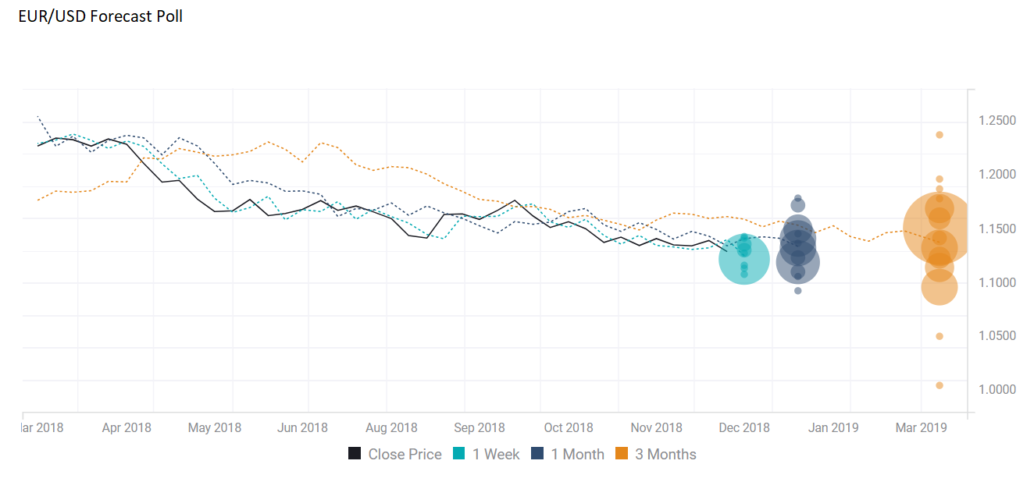The height and width of the screenshot is (489, 1034).
Task: Click the EUR/USD Forecast Poll title
Action: [101, 16]
